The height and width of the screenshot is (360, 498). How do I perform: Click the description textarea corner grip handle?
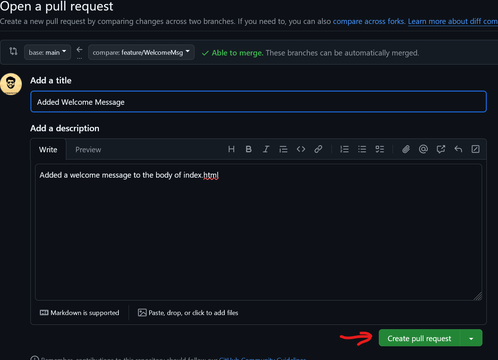coord(478,296)
